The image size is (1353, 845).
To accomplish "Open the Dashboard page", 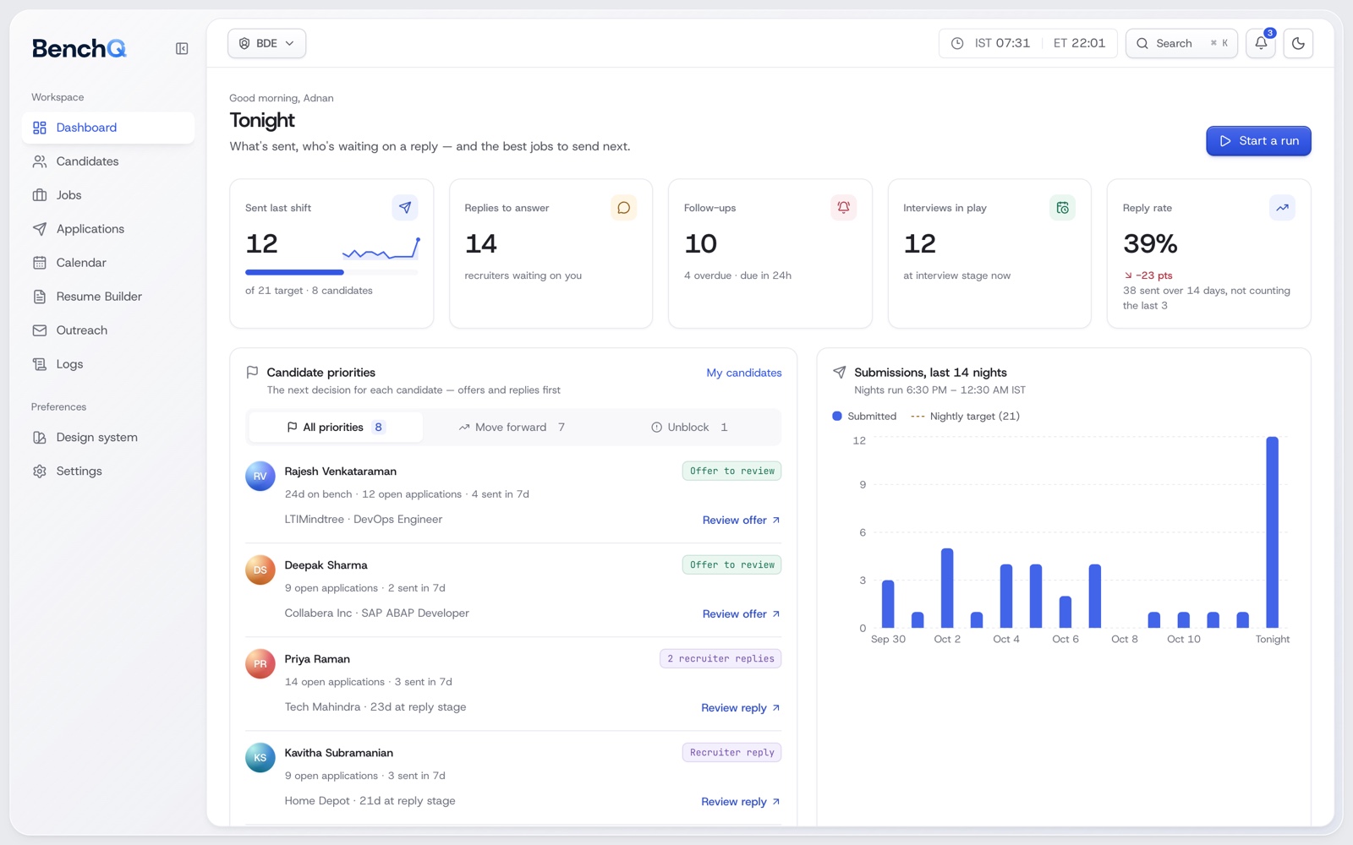I will [108, 128].
